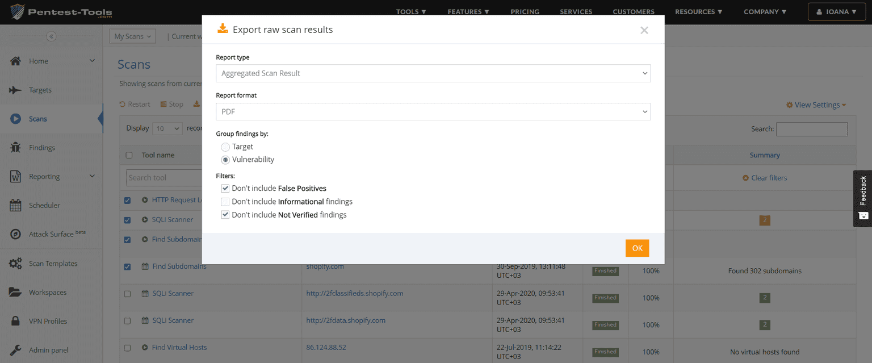This screenshot has height=363, width=872.
Task: Uncheck Don't include False Positives
Action: tap(225, 188)
